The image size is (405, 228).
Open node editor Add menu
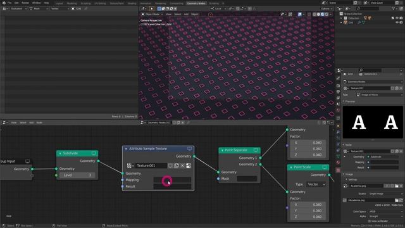[x=31, y=122]
